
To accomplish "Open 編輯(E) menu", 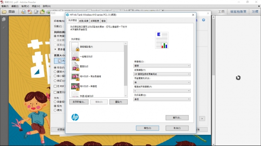I will 15,6.
